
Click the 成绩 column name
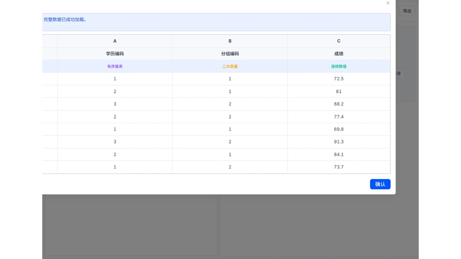point(339,54)
